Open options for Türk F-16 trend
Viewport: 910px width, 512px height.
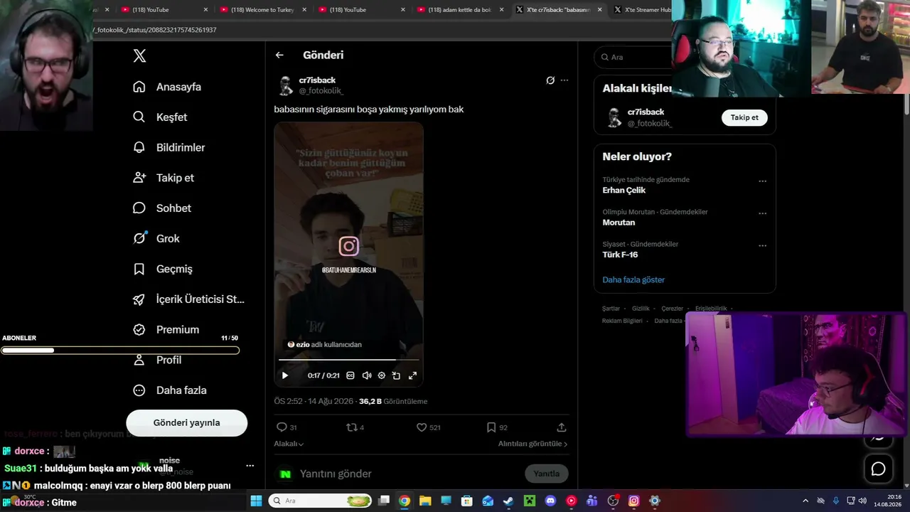click(x=762, y=246)
